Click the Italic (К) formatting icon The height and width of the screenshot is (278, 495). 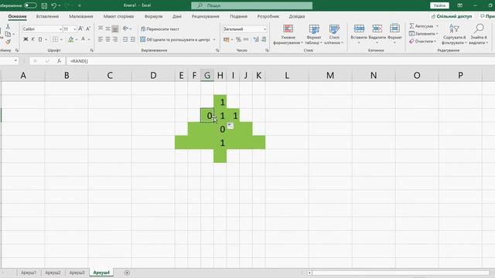[x=32, y=39]
